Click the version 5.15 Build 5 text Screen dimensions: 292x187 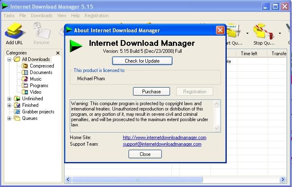[x=142, y=51]
